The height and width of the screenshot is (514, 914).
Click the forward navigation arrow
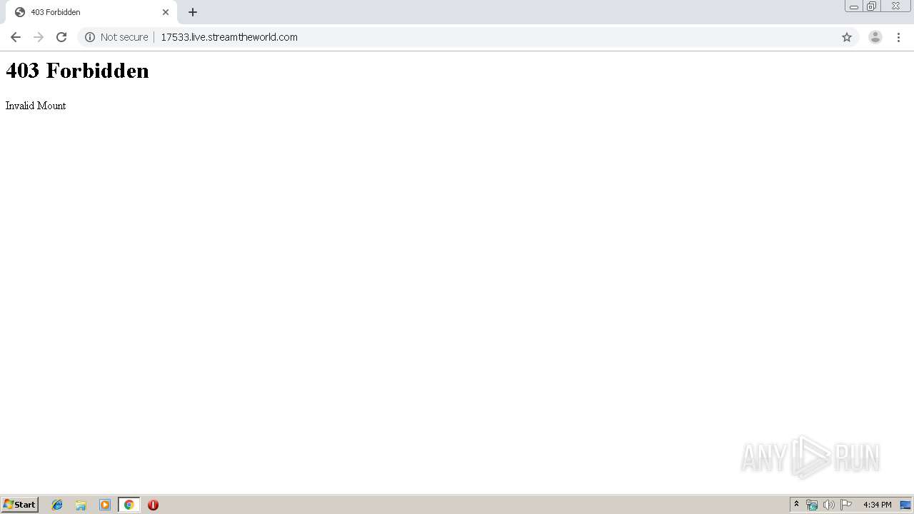pyautogui.click(x=39, y=37)
